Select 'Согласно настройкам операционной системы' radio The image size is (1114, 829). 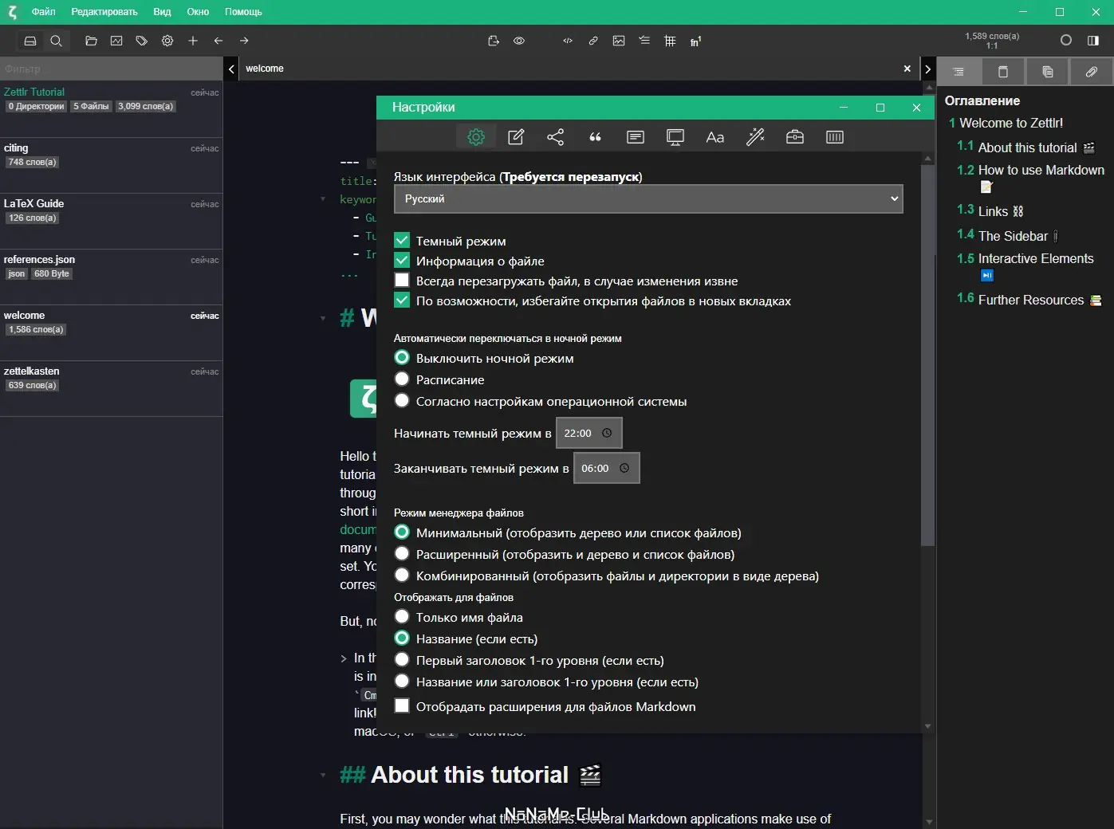point(402,400)
